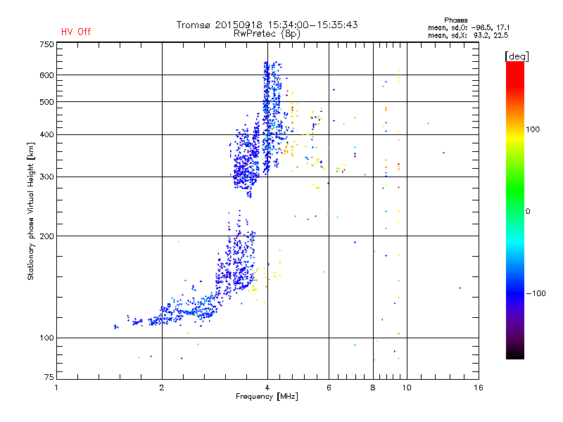Viewport: 563px width, 422px height.
Task: Click the x-axis label '10'
Action: point(407,388)
